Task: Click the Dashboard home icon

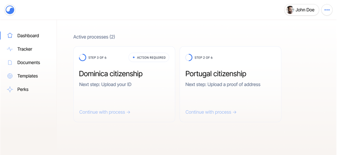Action: (10, 35)
